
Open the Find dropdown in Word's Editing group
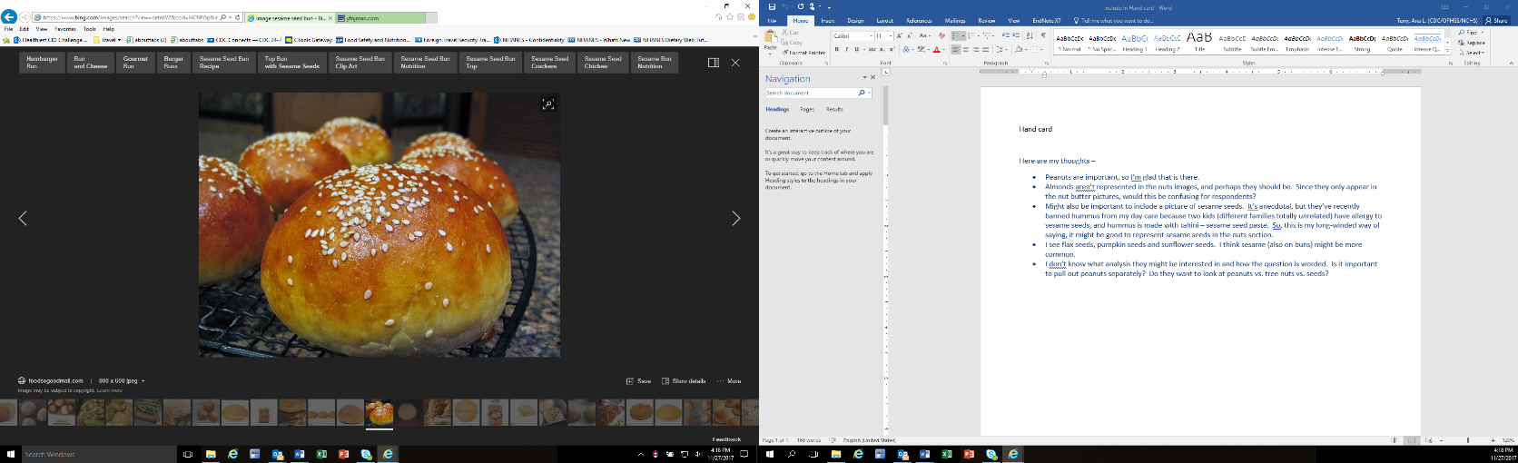pyautogui.click(x=1483, y=33)
